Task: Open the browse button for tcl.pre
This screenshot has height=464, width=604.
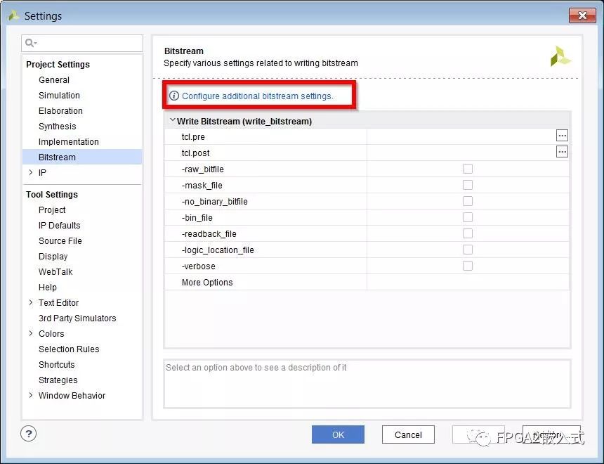Action: click(562, 136)
